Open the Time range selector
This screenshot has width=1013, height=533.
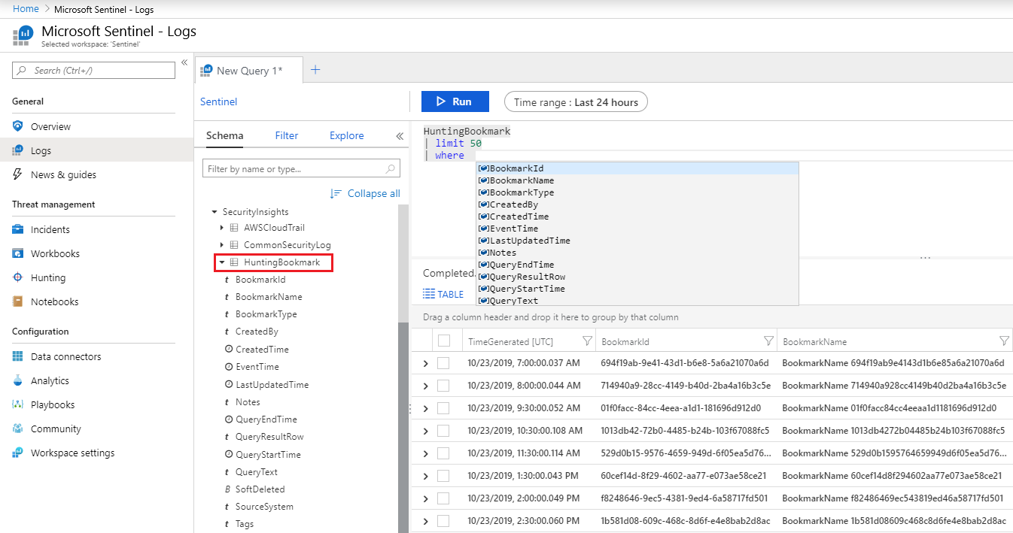575,102
